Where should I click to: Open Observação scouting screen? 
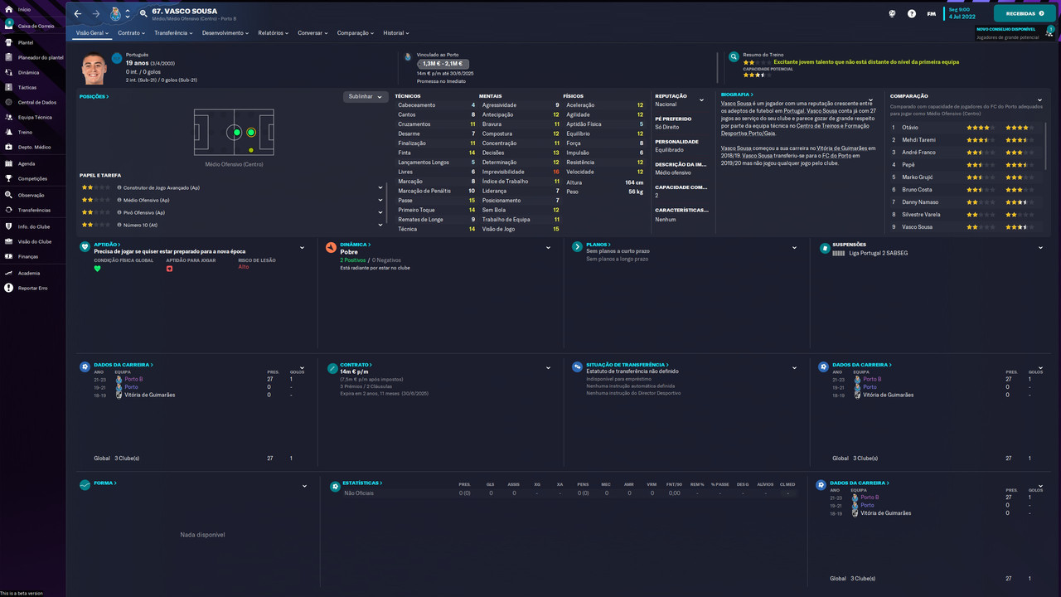[29, 195]
